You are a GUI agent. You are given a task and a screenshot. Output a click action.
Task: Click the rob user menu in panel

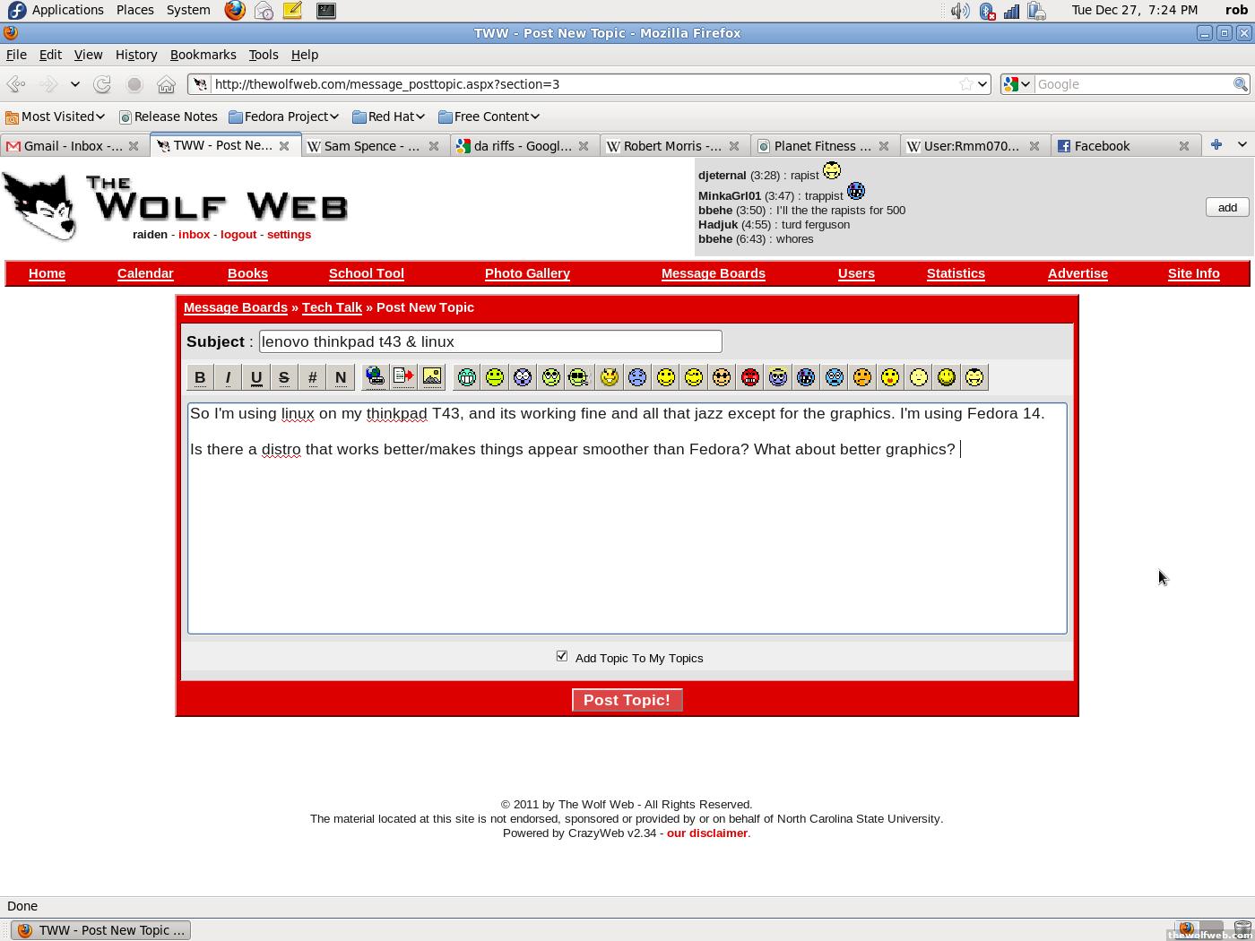tap(1236, 10)
